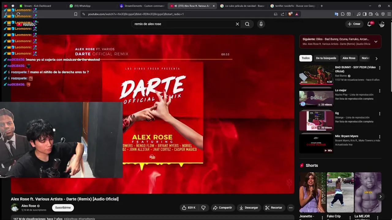
Task: Close the Alex Rose YouTube tab
Action: [x=214, y=6]
